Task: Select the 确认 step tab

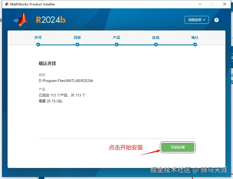Action: click(x=195, y=37)
